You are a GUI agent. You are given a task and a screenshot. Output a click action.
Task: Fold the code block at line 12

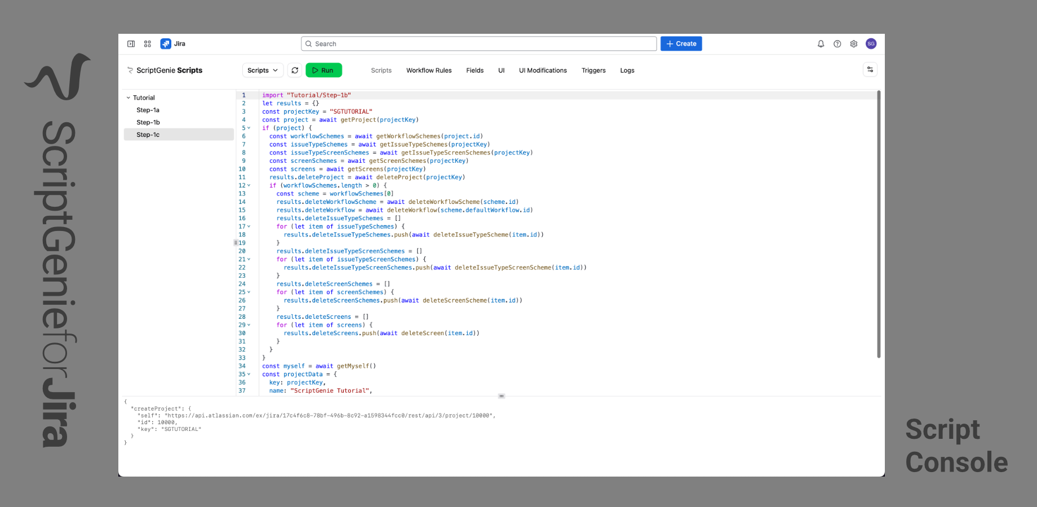249,185
